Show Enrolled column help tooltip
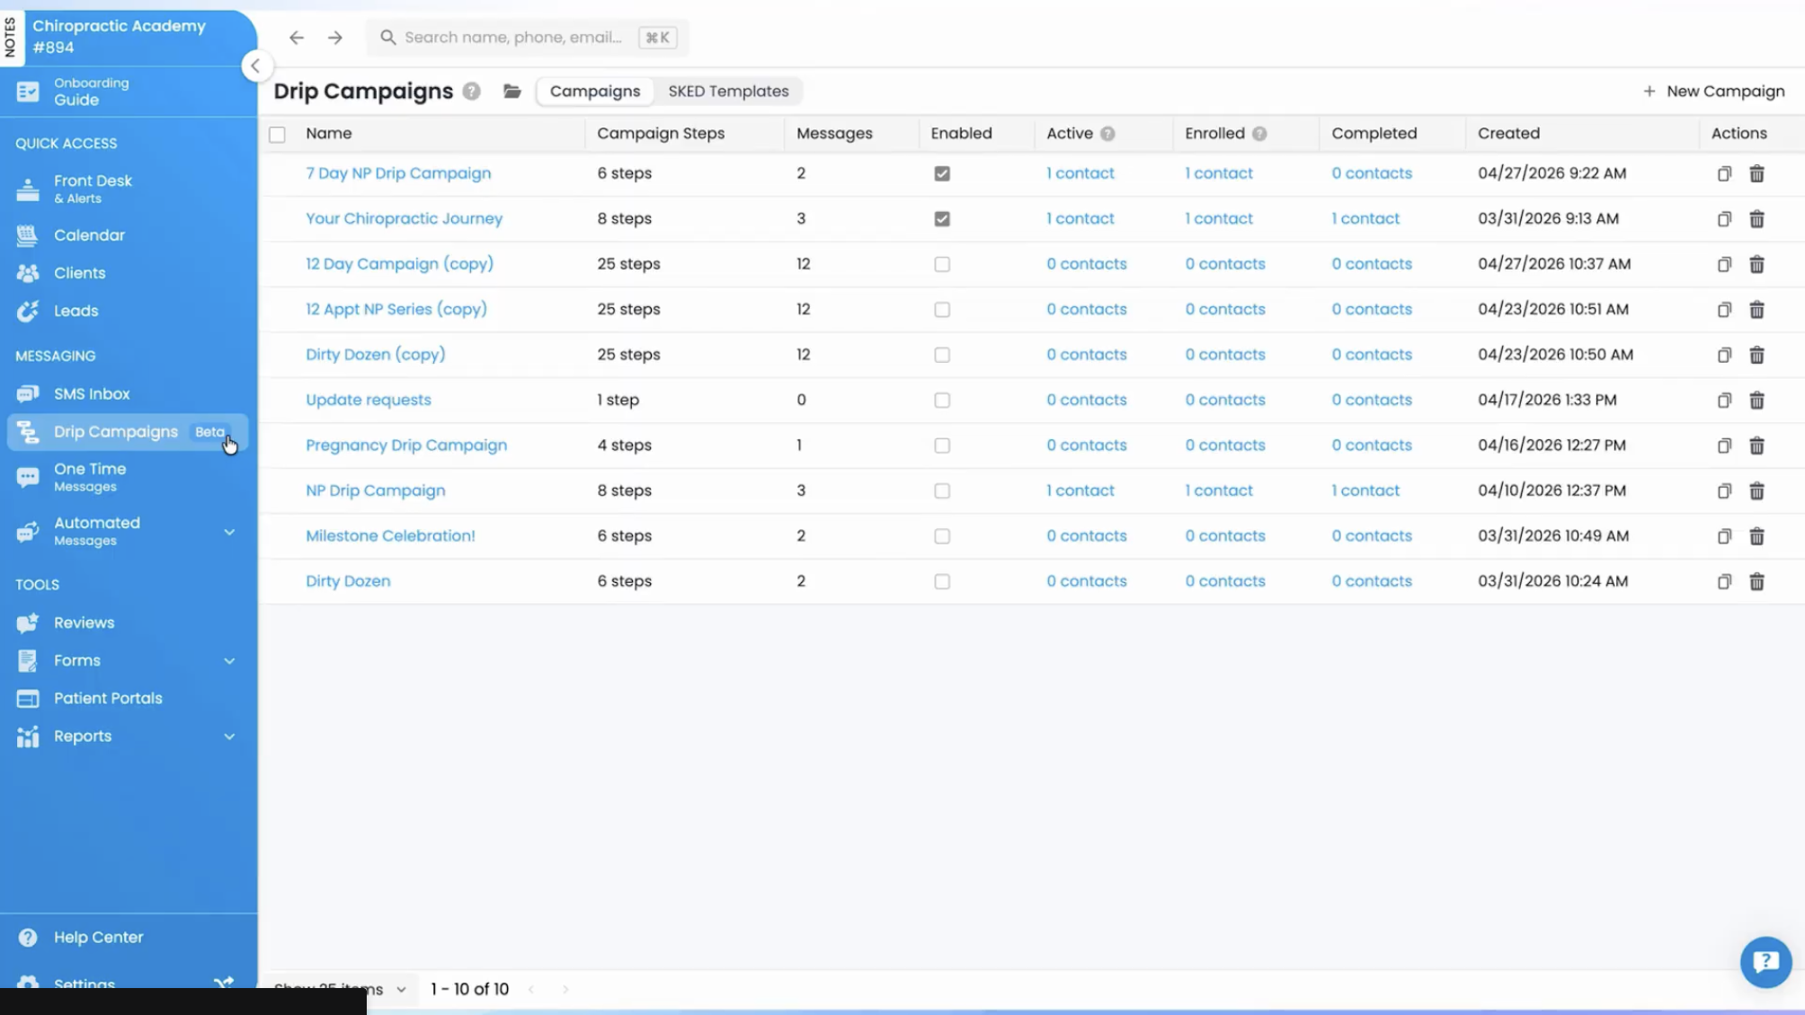 [x=1259, y=134]
